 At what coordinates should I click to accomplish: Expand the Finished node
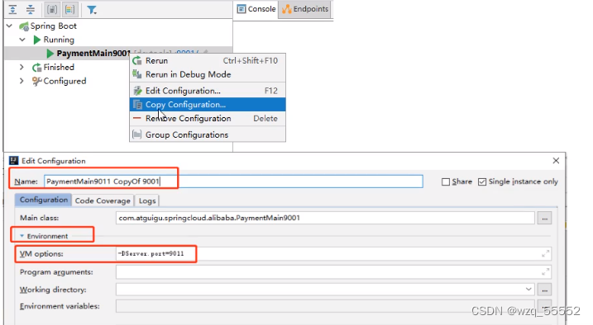tap(22, 67)
